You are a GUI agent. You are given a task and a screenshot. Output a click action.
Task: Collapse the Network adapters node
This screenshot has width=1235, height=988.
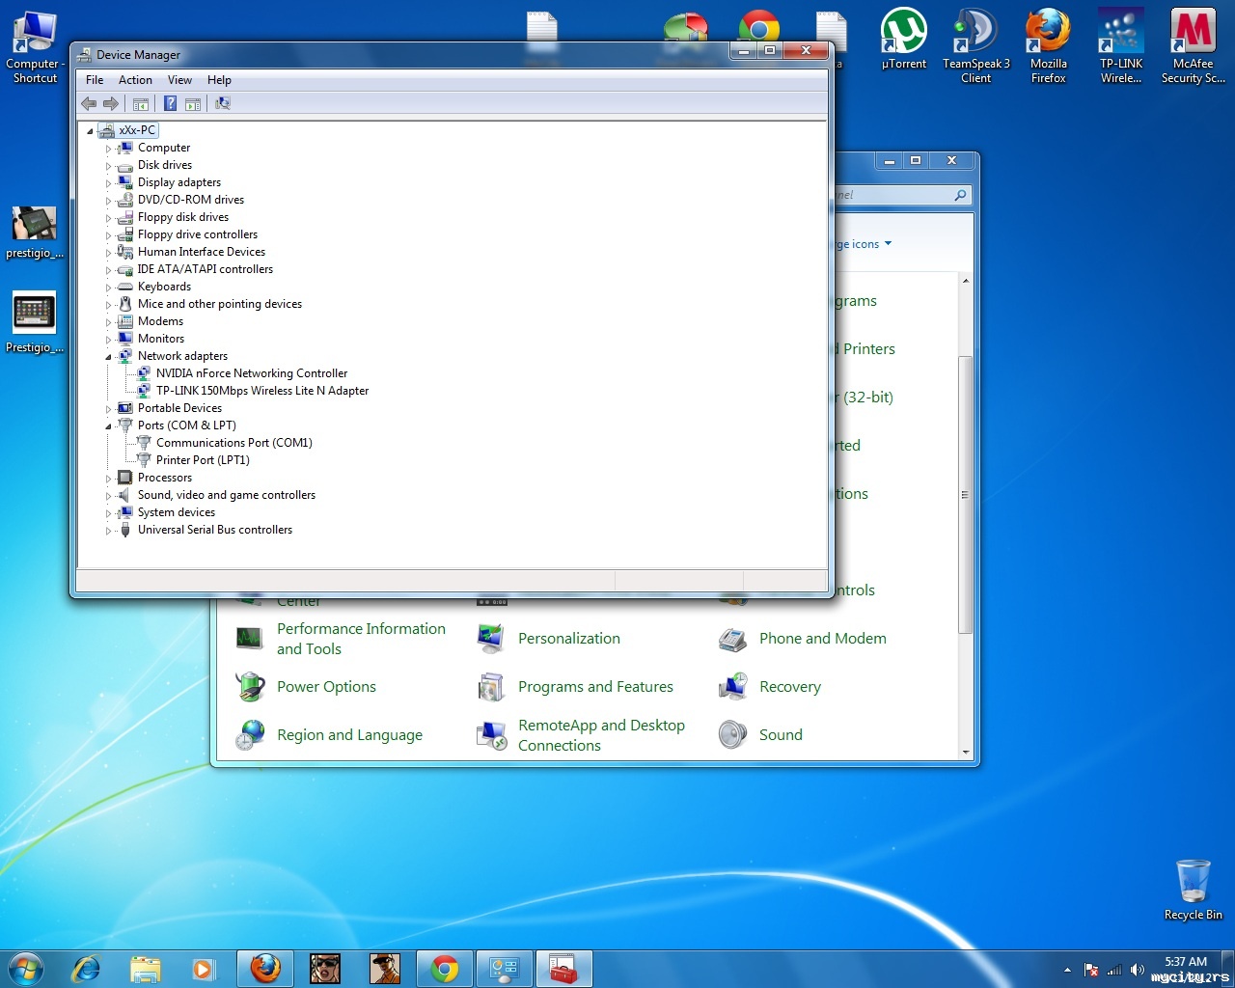(x=108, y=357)
